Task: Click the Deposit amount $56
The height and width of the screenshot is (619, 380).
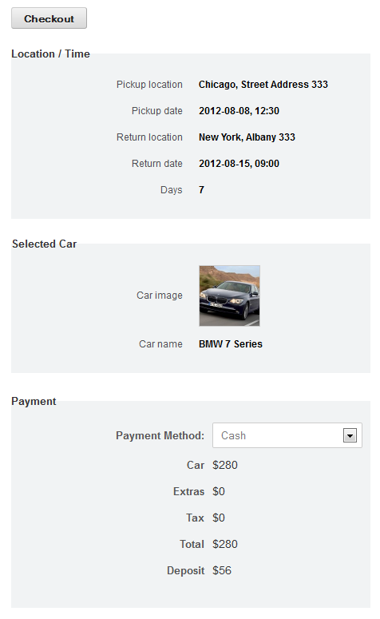Action: pyautogui.click(x=222, y=570)
